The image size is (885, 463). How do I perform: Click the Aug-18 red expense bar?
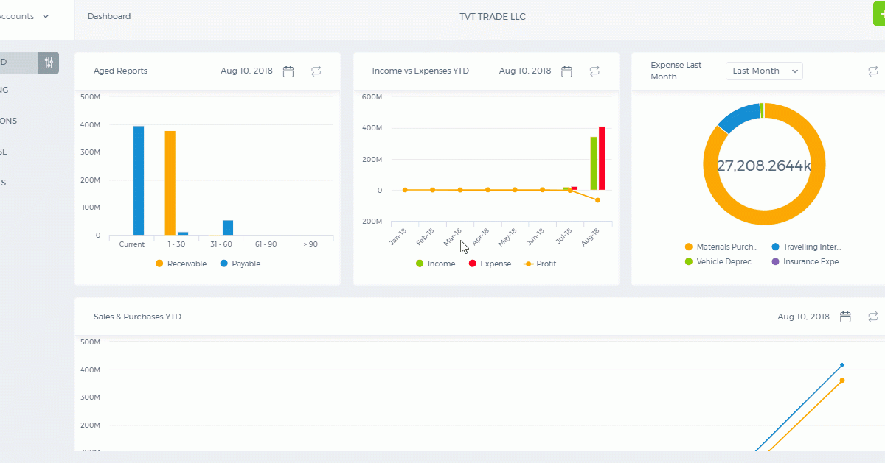coord(602,158)
